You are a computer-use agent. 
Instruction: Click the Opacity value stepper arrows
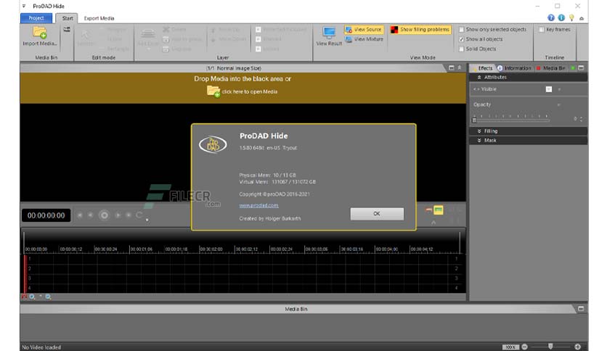coord(581,119)
